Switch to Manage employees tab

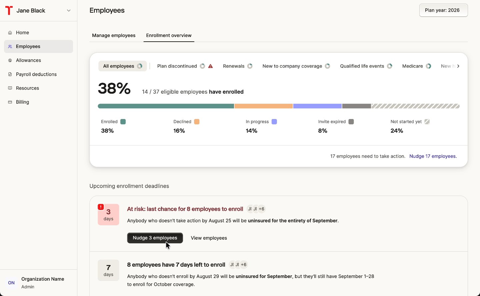[114, 35]
